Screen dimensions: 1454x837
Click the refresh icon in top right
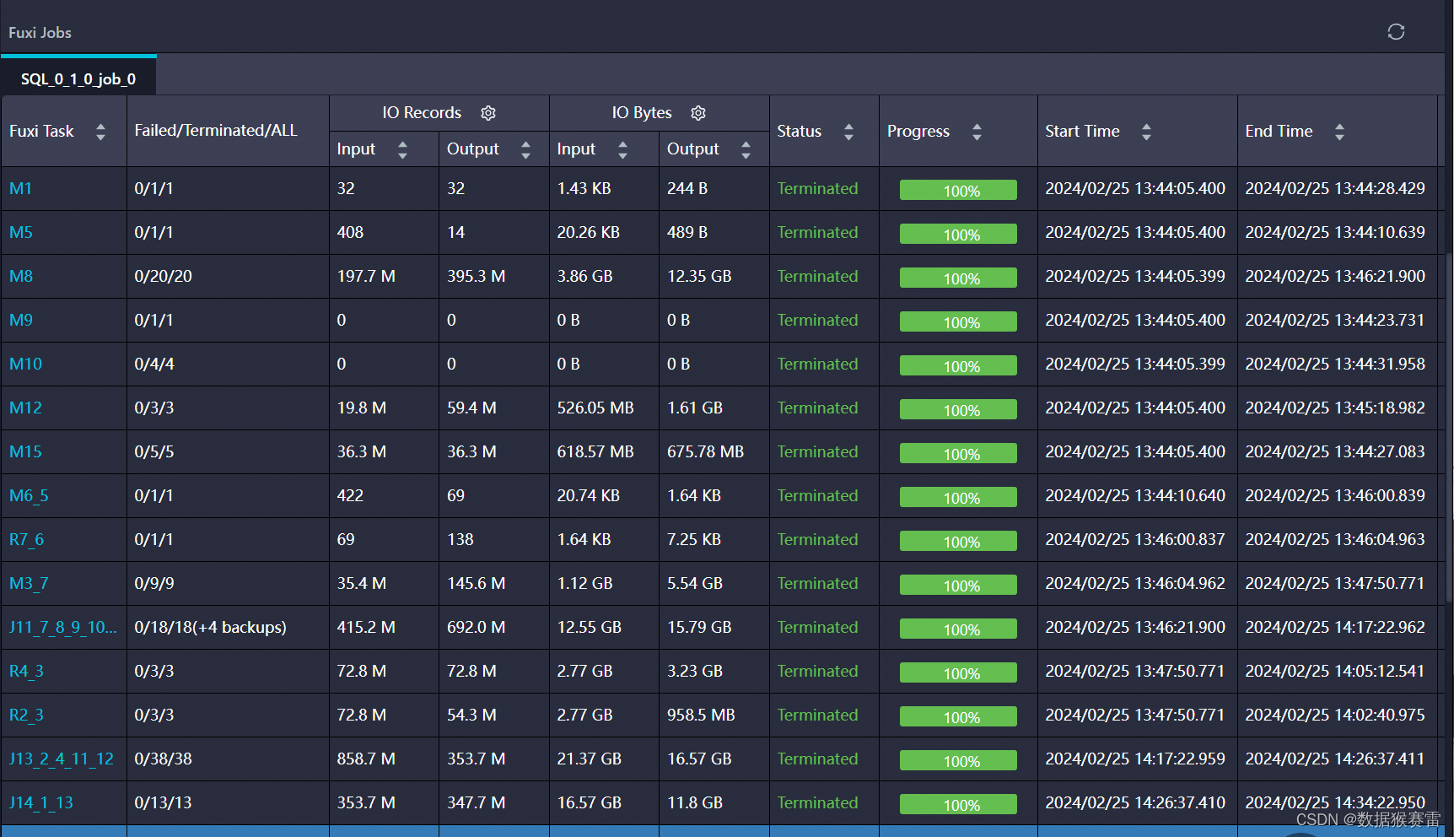1396,31
